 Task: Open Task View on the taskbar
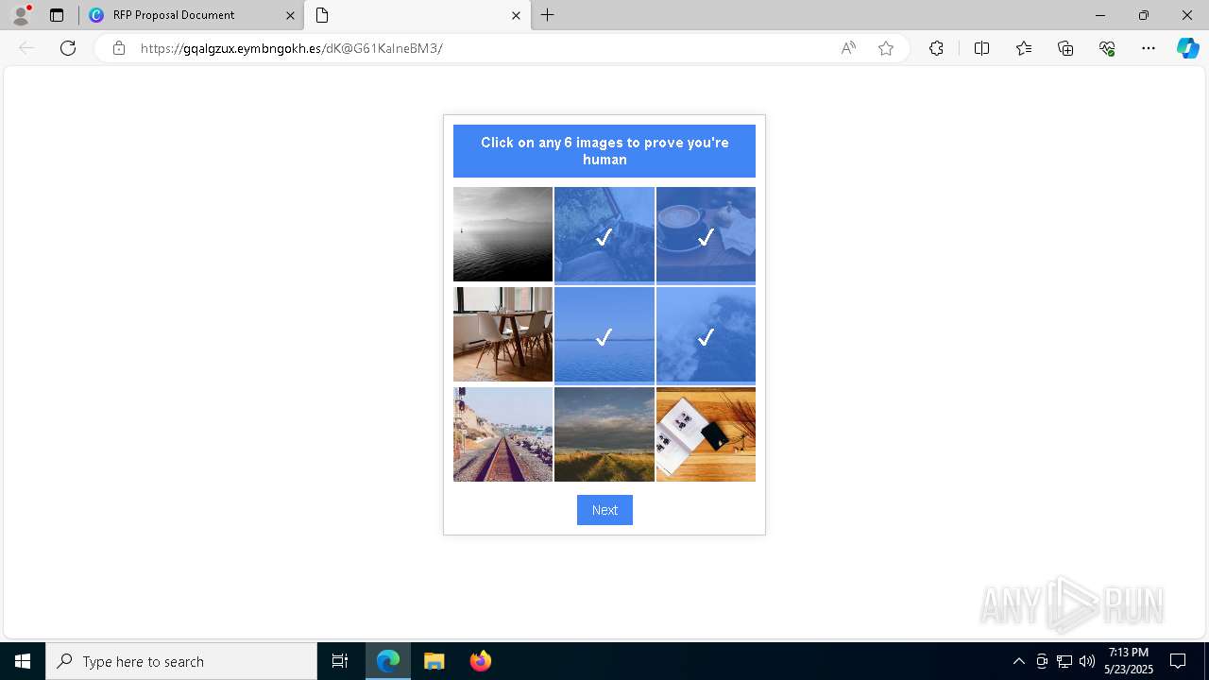(x=340, y=661)
